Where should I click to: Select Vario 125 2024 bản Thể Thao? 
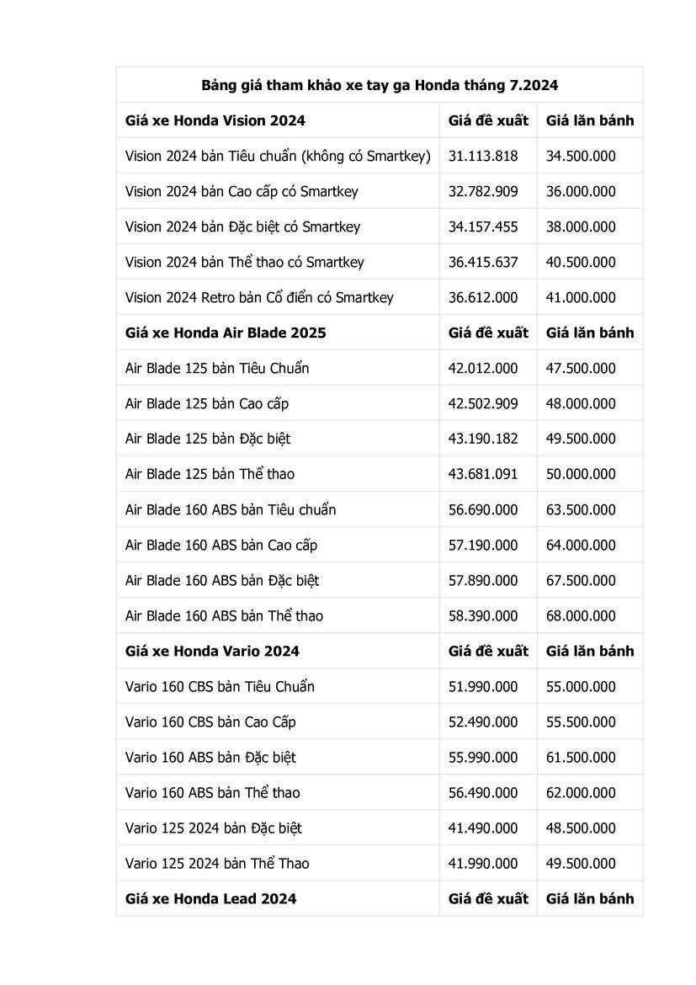click(x=217, y=864)
